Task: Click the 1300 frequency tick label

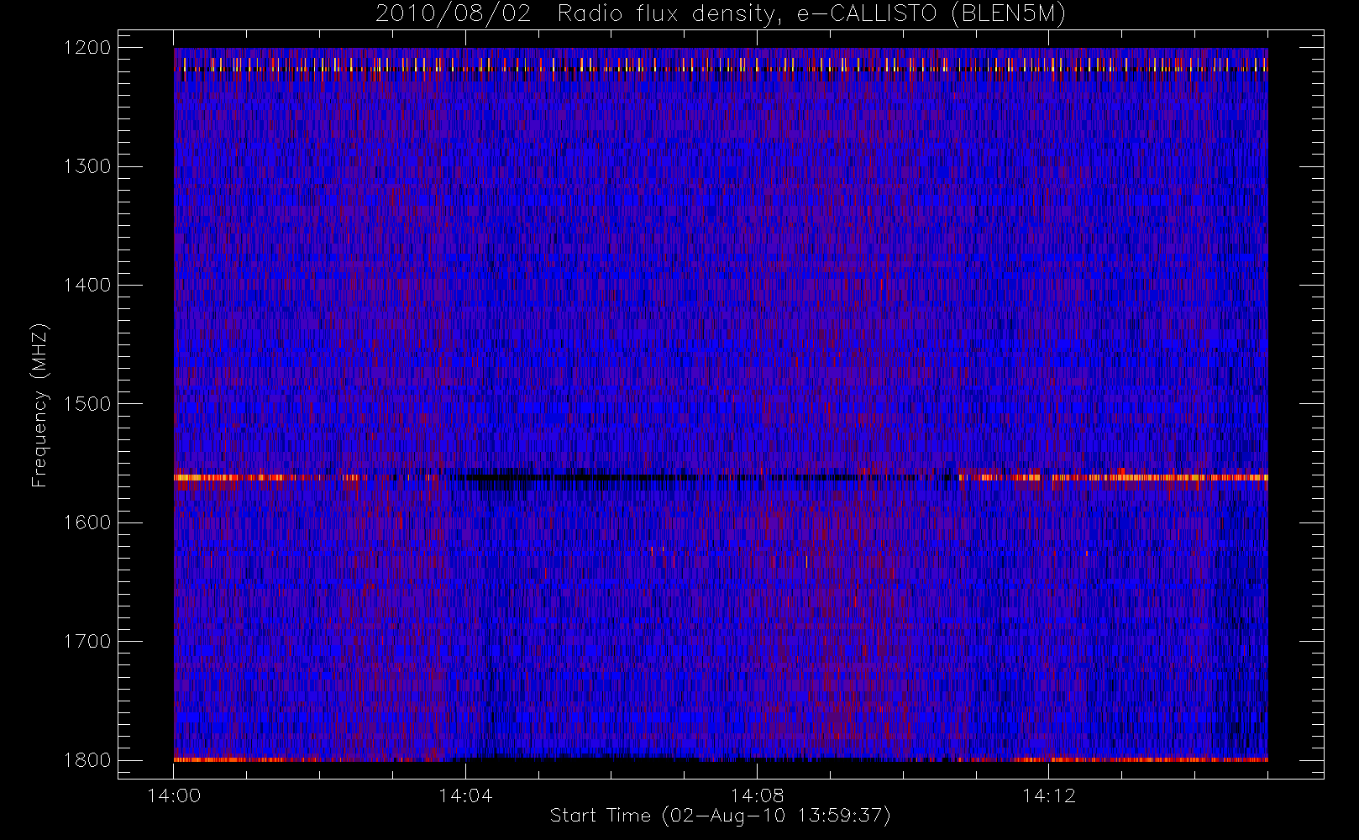Action: coord(88,166)
